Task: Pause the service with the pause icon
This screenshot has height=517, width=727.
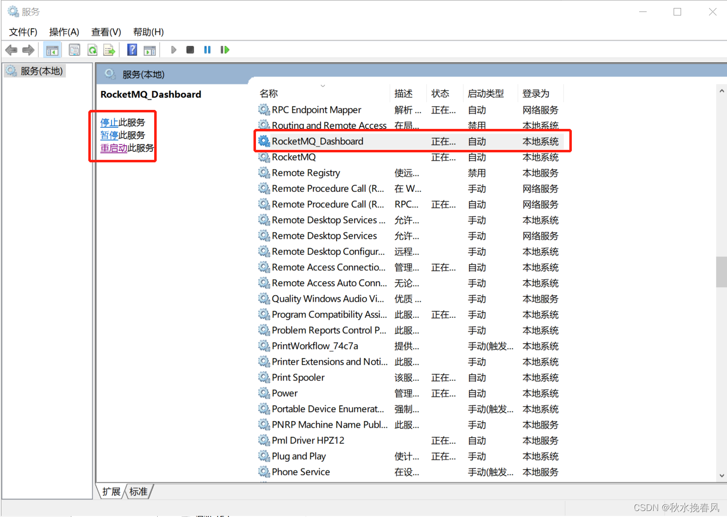Action: click(x=207, y=49)
